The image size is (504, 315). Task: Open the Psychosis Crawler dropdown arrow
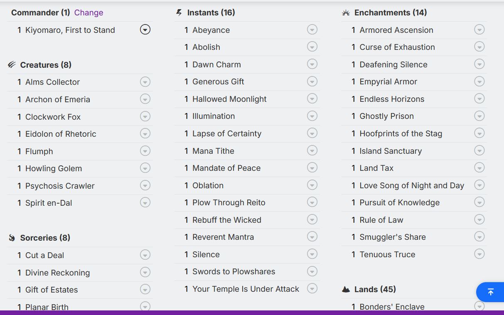tap(145, 186)
